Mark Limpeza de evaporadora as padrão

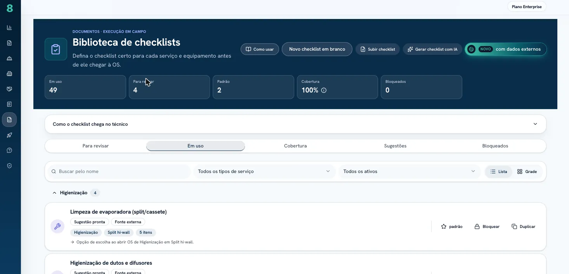(x=452, y=226)
